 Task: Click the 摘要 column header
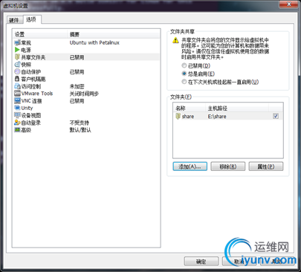pyautogui.click(x=114, y=34)
